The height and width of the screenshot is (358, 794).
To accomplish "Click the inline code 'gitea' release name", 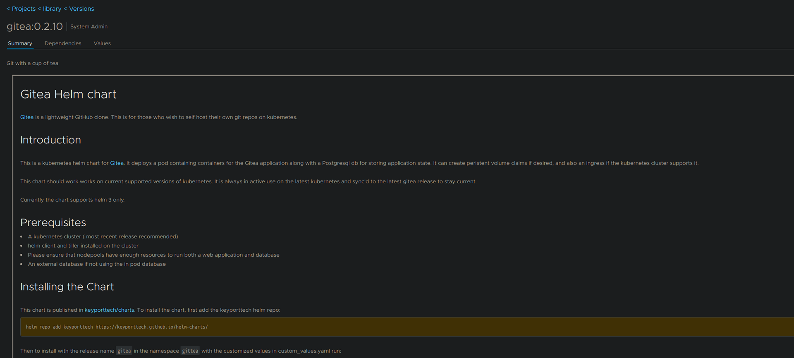I will (124, 351).
